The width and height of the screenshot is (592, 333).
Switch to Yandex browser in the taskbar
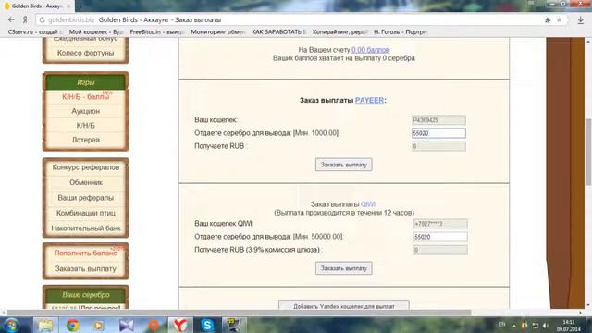click(180, 325)
